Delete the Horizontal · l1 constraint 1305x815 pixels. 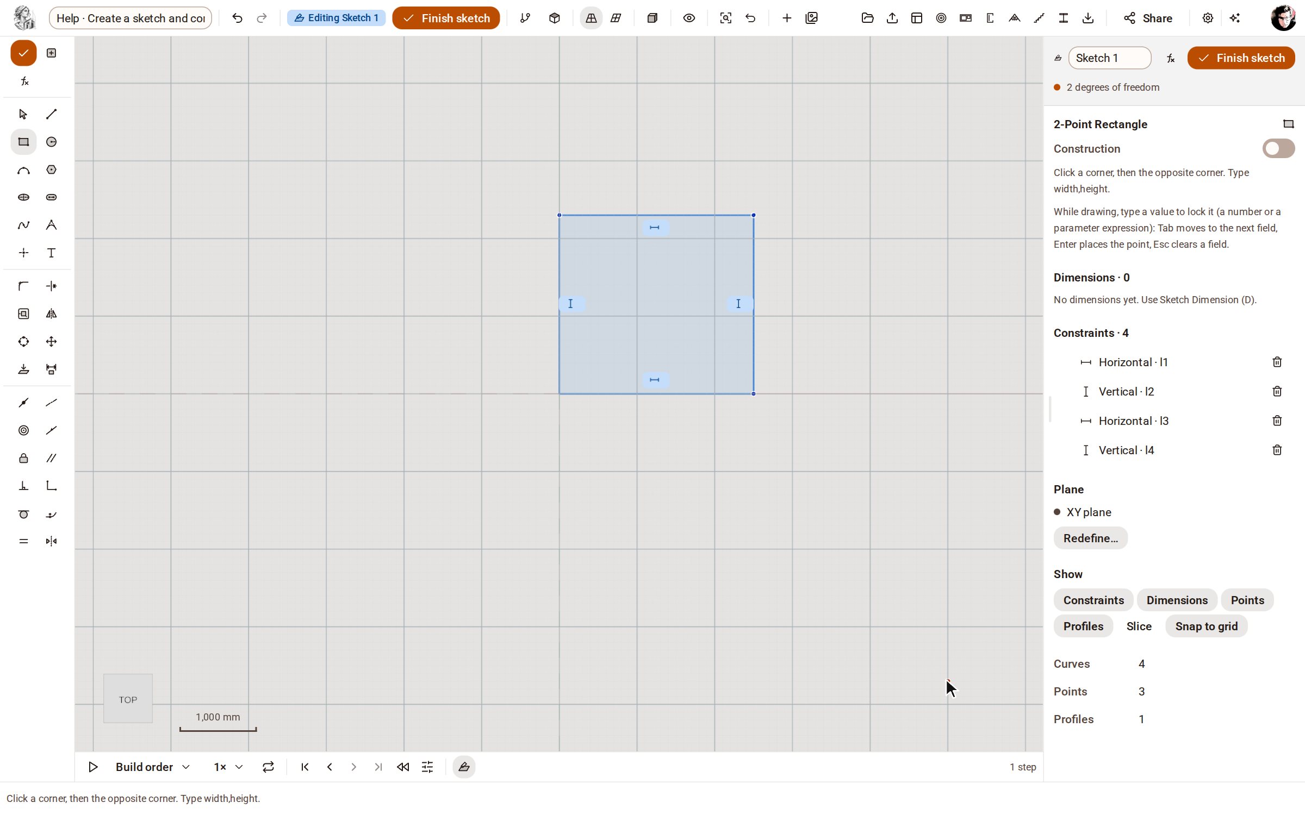[x=1277, y=362]
